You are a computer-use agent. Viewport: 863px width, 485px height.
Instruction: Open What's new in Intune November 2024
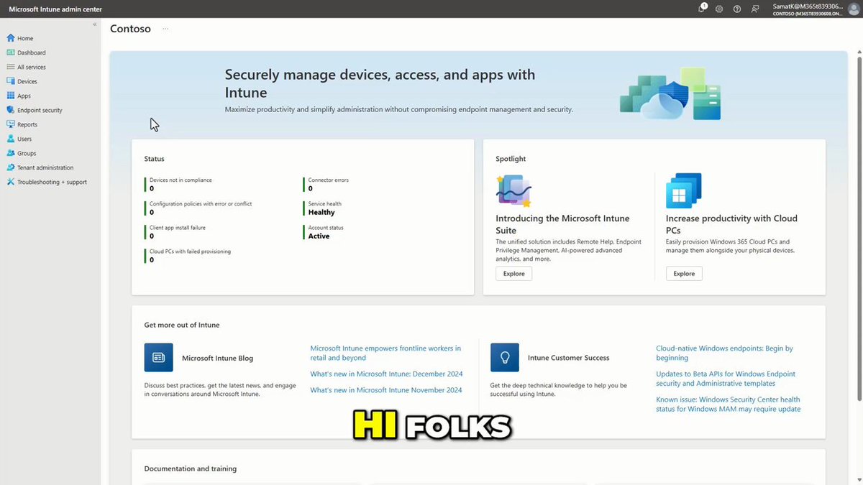point(386,390)
